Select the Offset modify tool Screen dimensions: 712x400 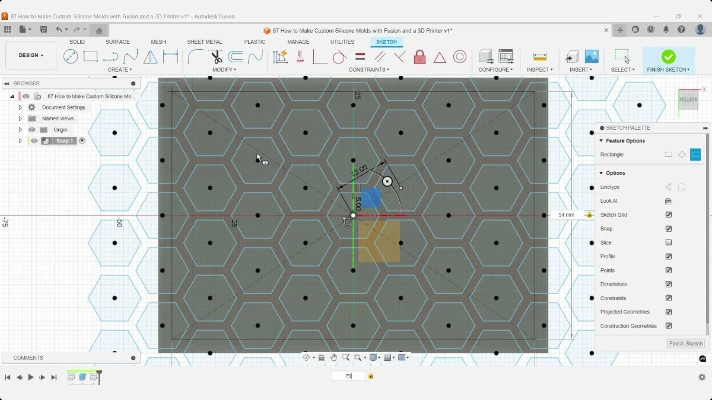tap(236, 56)
